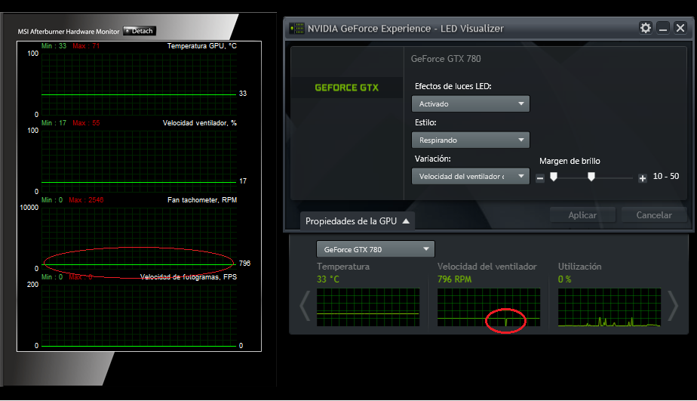Viewport: 697px width, 401px height.
Task: Click the Utilización graph thumbnail
Action: pos(609,307)
